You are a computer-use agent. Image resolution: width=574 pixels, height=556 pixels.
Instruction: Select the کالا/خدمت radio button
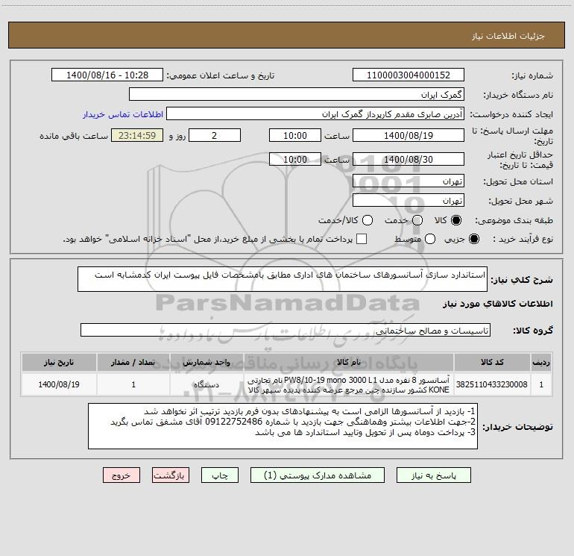[368, 220]
